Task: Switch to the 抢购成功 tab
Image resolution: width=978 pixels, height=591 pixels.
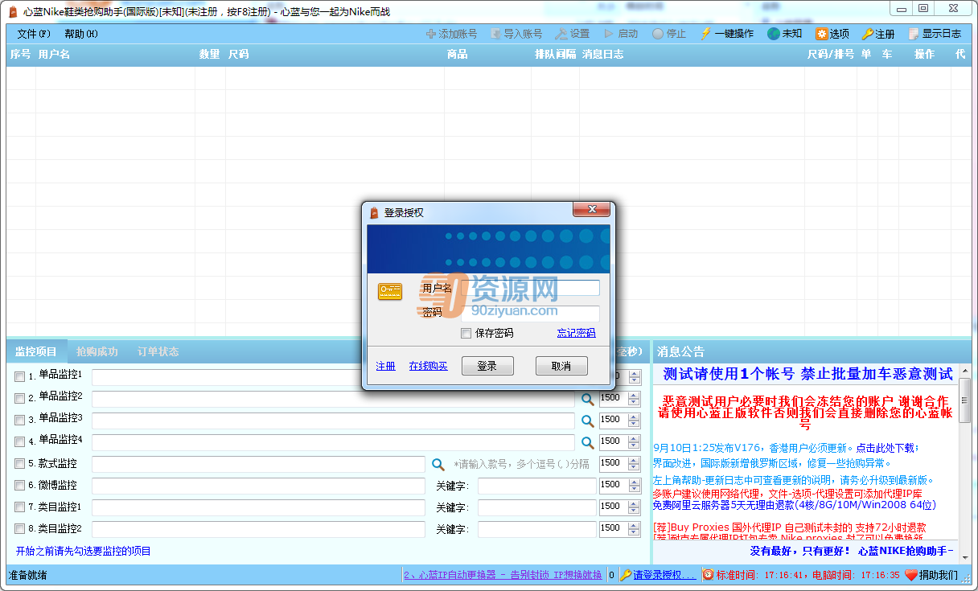Action: tap(97, 351)
